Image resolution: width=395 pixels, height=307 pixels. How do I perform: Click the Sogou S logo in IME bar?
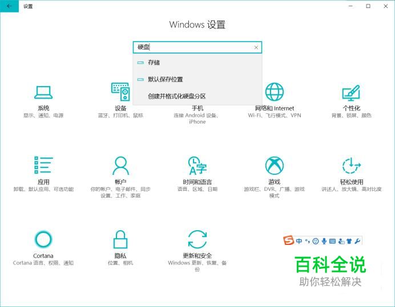click(x=288, y=240)
